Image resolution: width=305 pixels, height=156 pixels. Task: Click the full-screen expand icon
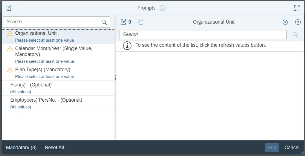tap(296, 8)
